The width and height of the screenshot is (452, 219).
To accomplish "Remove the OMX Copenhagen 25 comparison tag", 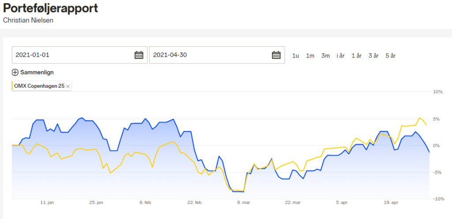I will point(68,86).
